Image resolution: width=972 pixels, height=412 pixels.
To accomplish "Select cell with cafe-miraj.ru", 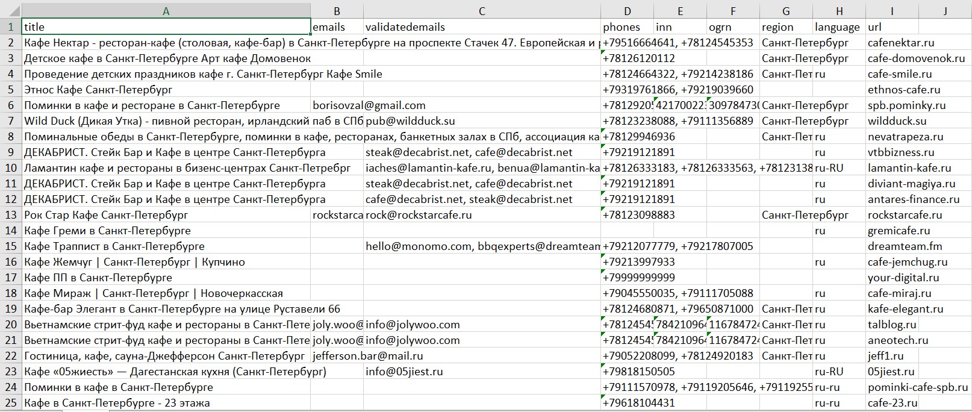I will (892, 293).
